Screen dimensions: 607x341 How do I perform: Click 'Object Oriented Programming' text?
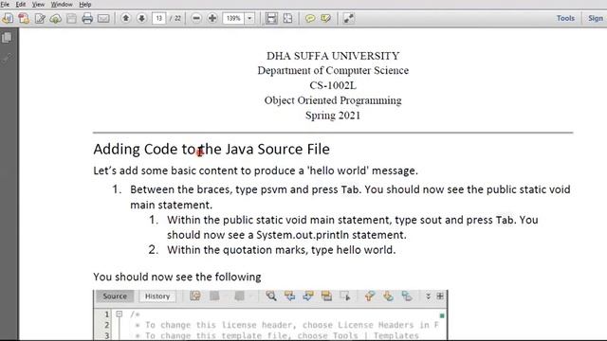pyautogui.click(x=333, y=100)
